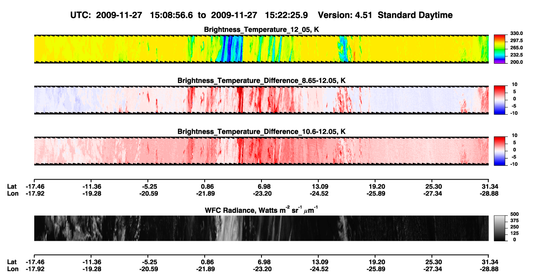Click the rainbow colorbar beside Brightness_Temperature_12_05

(x=500, y=48)
